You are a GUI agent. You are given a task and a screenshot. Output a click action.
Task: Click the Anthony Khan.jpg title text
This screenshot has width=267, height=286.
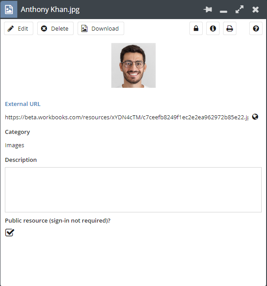point(50,9)
